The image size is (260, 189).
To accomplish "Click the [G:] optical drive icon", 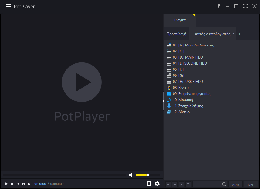I will click(x=169, y=76).
